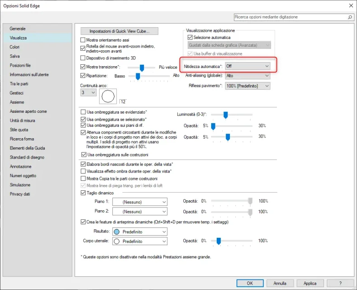Open the Continuità arco dropdown
This screenshot has width=357, height=290.
pyautogui.click(x=88, y=92)
